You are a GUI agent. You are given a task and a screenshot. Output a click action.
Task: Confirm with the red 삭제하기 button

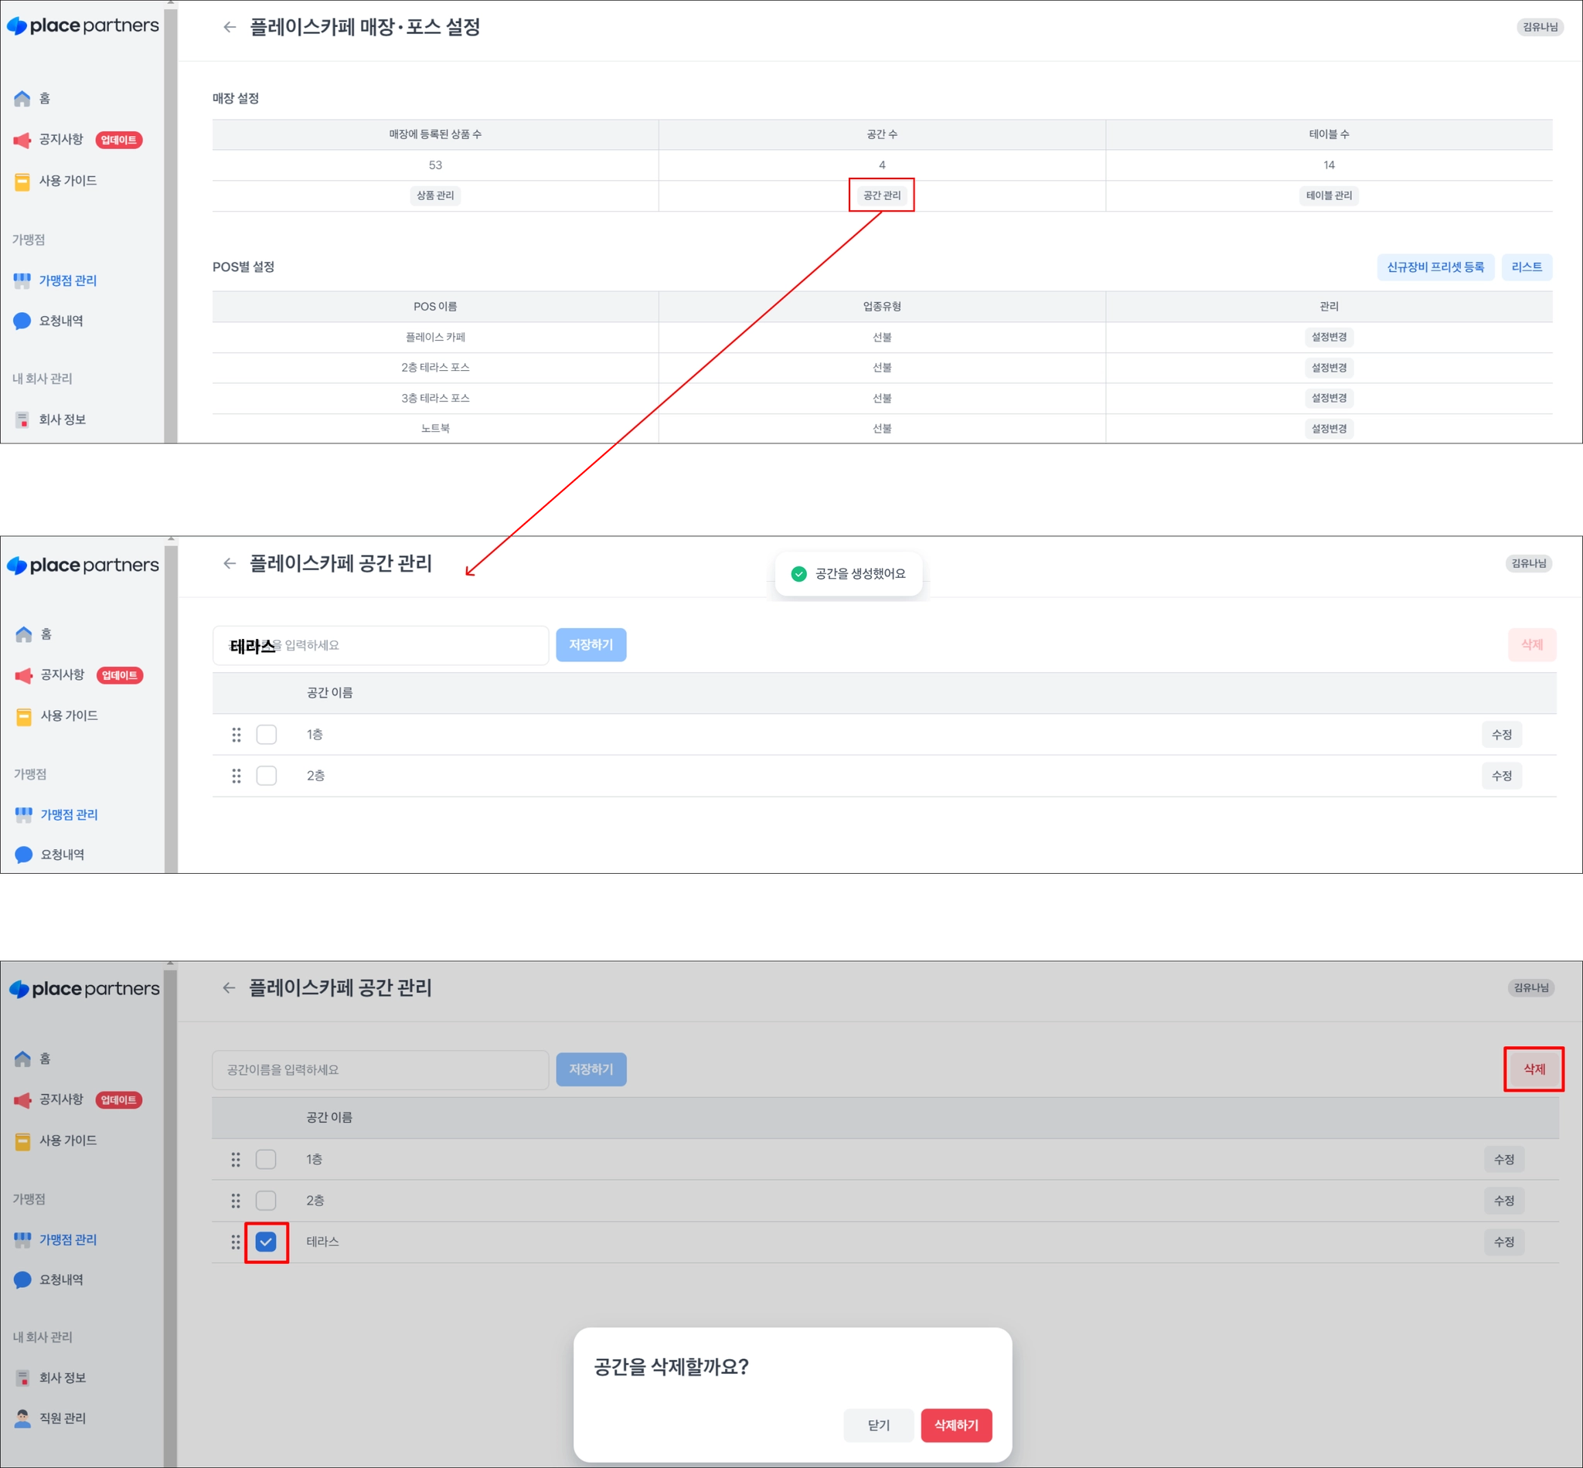955,1425
